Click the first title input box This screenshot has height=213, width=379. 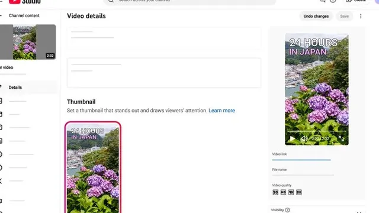(x=164, y=38)
